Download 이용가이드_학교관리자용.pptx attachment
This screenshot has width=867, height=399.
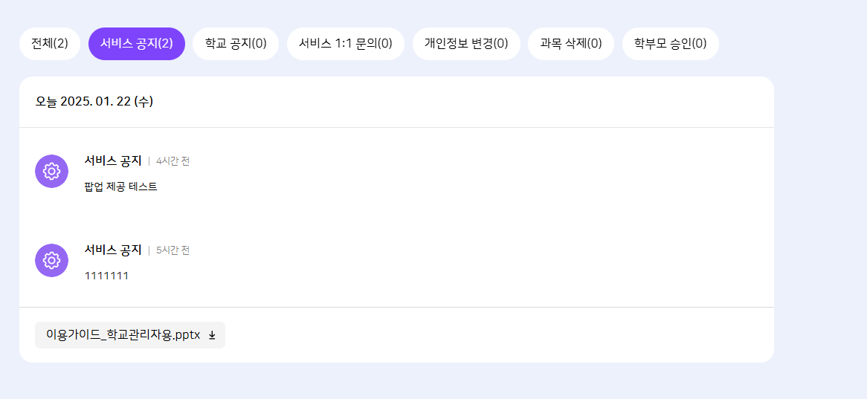tap(123, 335)
